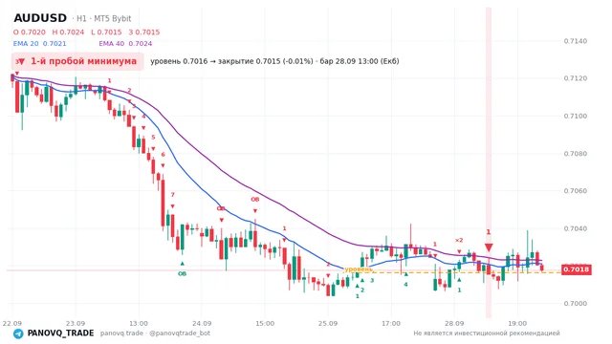Click the 1-й пробой минимума badge
The width and height of the screenshot is (612, 344).
pos(77,61)
